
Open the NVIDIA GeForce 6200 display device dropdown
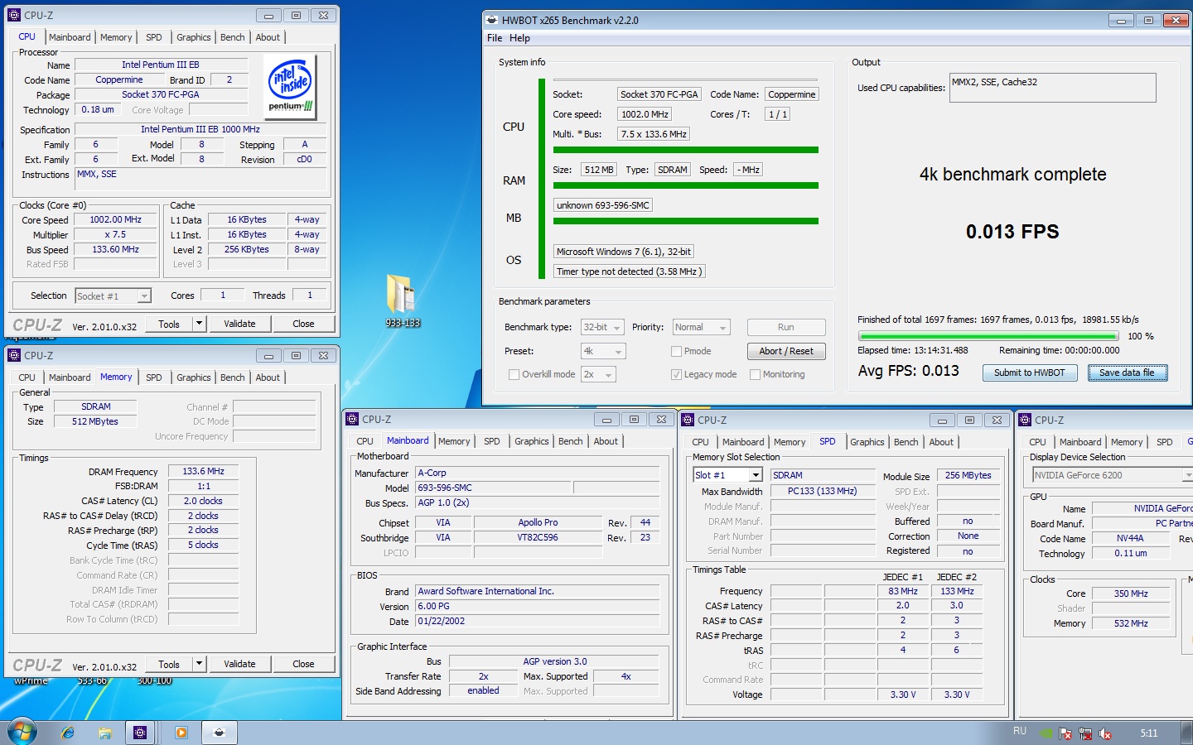(1112, 475)
